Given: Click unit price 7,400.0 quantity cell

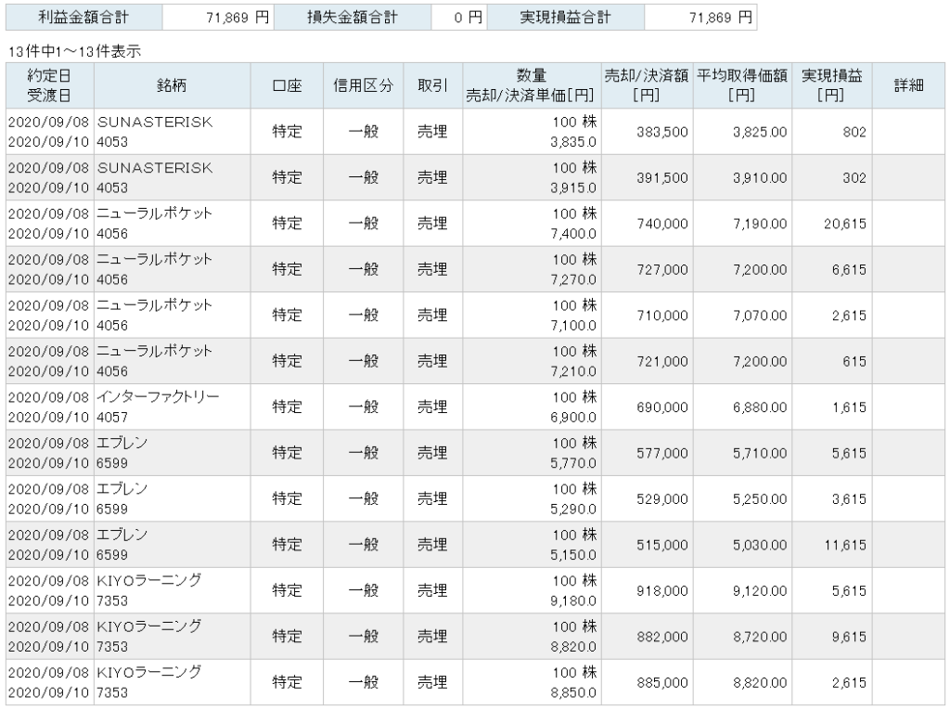Looking at the screenshot, I should coord(532,224).
